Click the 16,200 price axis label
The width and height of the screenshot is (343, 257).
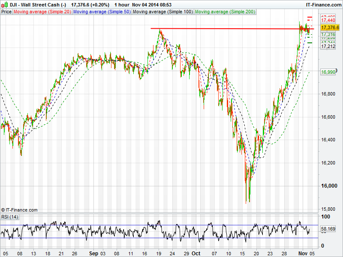click(328, 163)
